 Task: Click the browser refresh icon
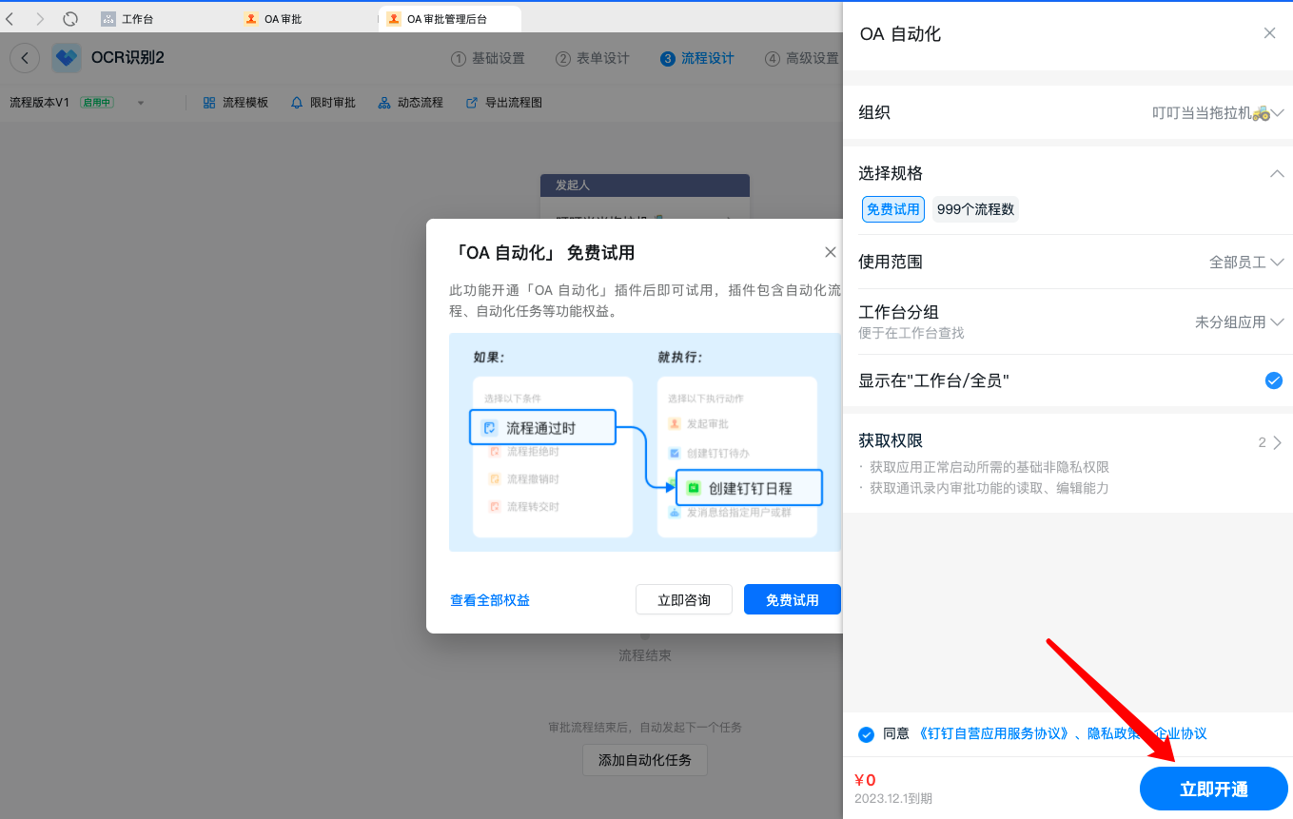[x=70, y=19]
